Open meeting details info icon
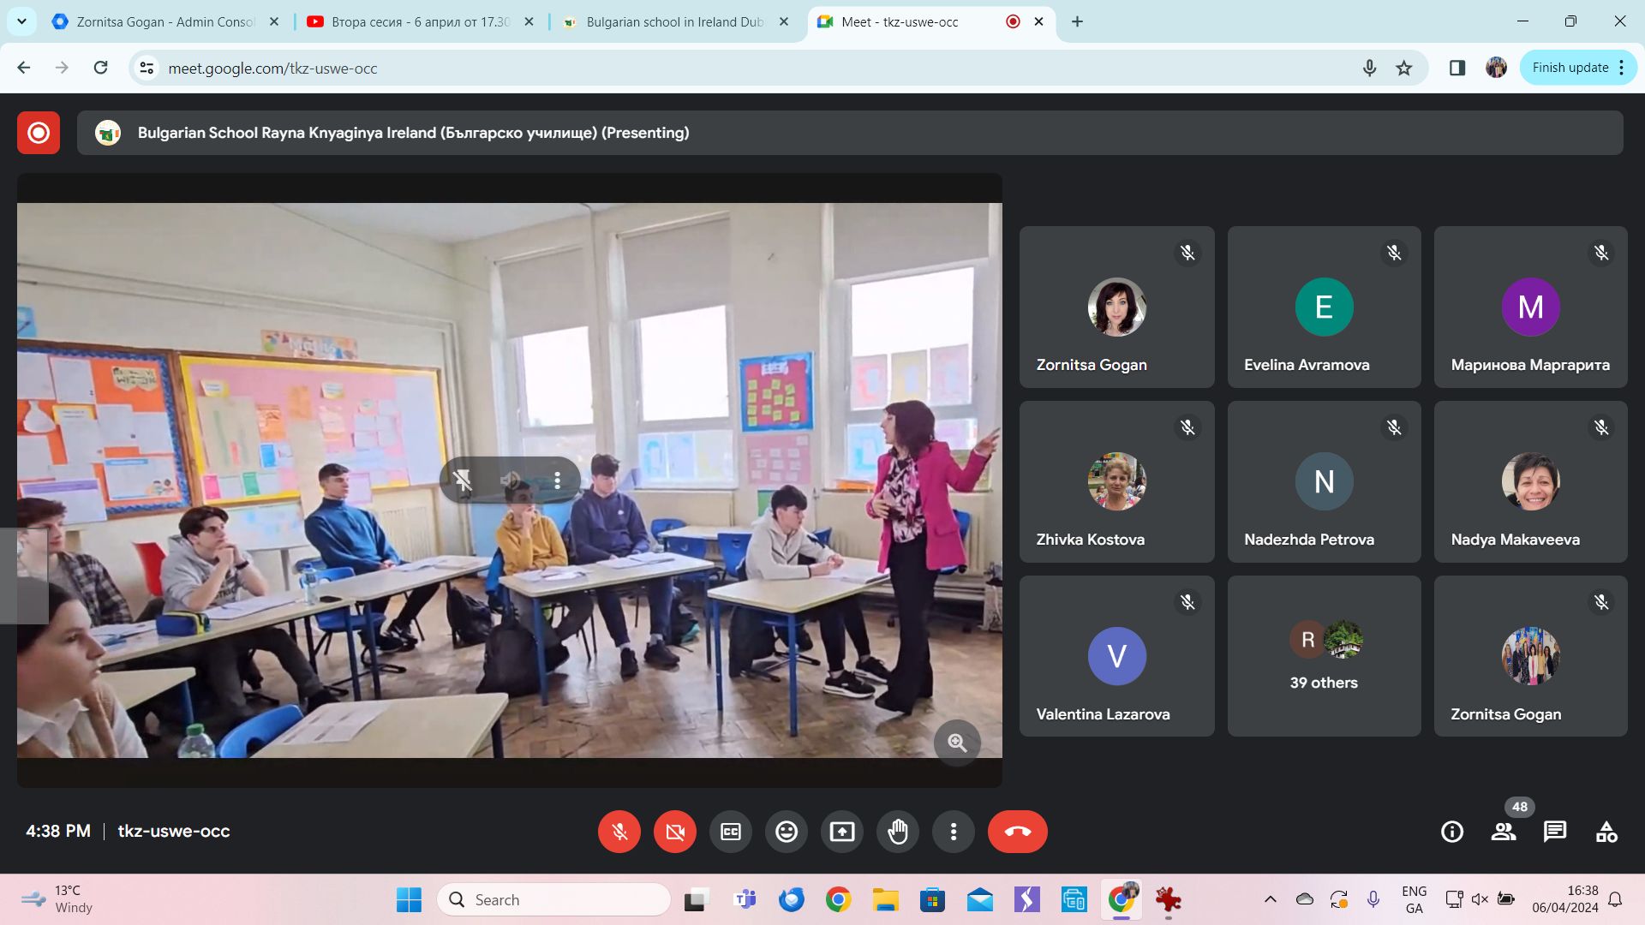The height and width of the screenshot is (925, 1645). coord(1452,832)
